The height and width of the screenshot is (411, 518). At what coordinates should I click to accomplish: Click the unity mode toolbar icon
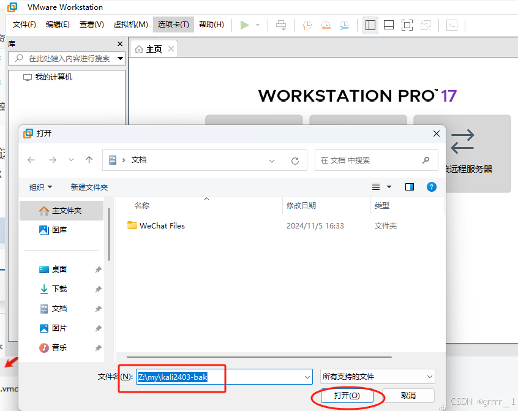coord(426,25)
